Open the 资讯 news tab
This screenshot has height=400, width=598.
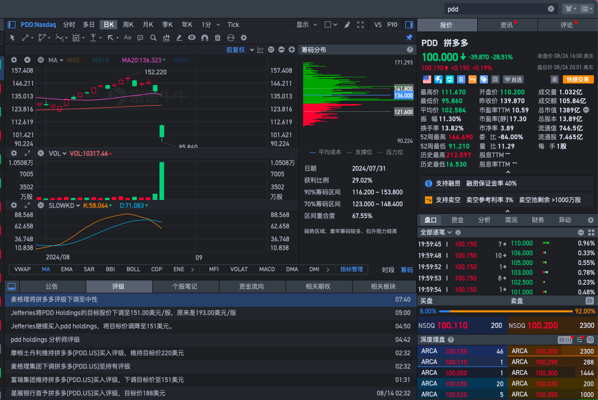coord(507,25)
